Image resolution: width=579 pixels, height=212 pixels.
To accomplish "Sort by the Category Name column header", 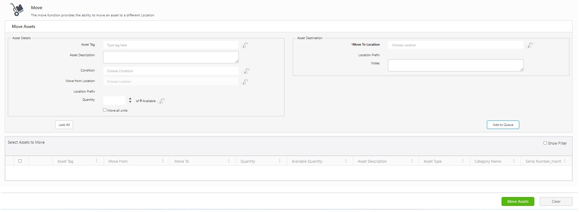I will click(x=488, y=161).
